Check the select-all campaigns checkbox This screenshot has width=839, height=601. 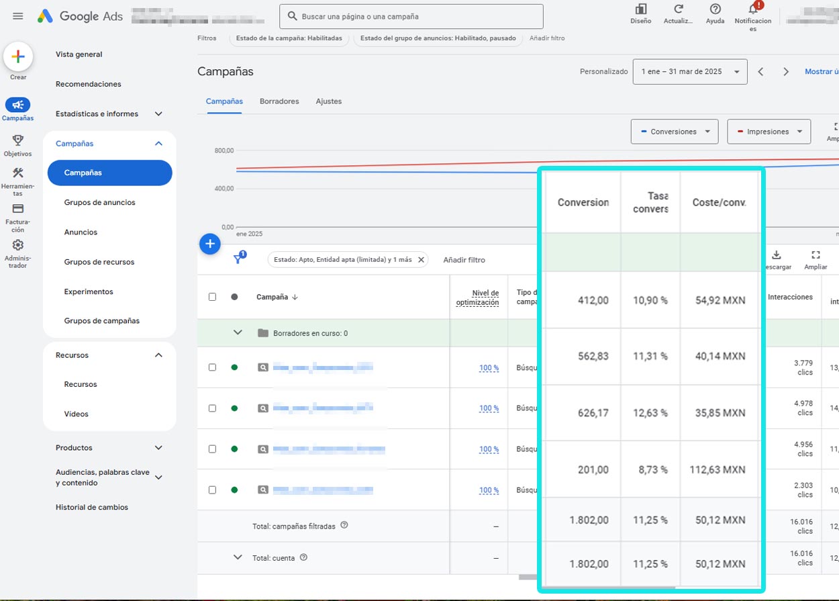tap(212, 297)
